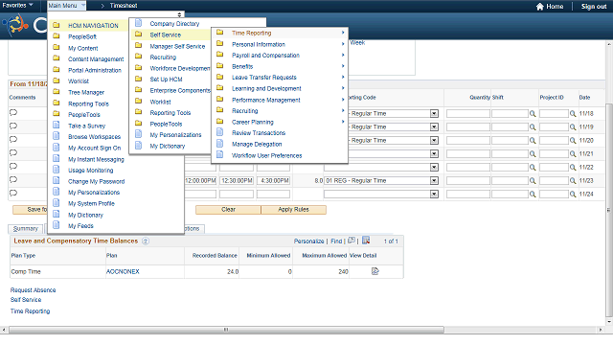Select Leave Transfer Requests menu item
Image resolution: width=613 pixels, height=345 pixels.
click(264, 78)
